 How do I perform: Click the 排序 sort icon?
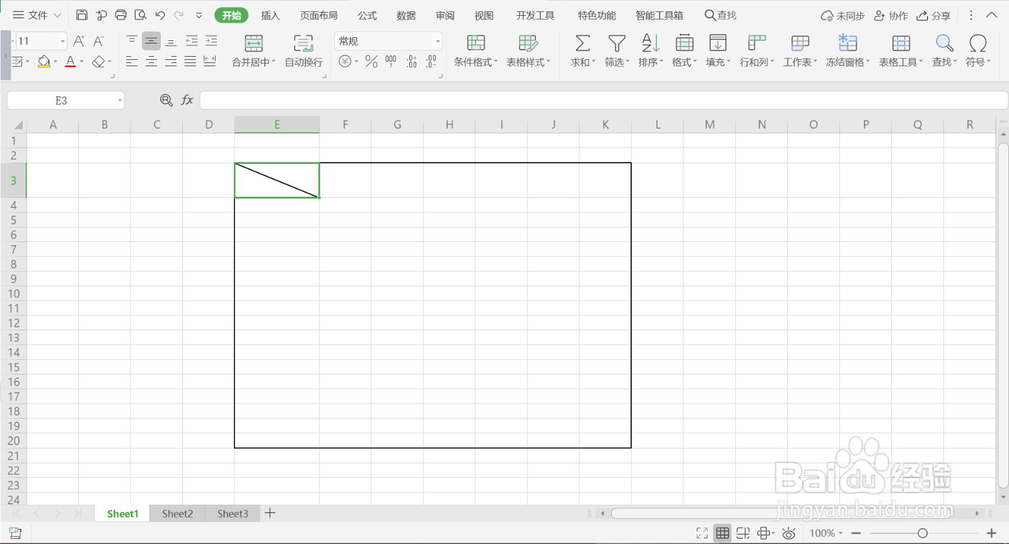651,43
